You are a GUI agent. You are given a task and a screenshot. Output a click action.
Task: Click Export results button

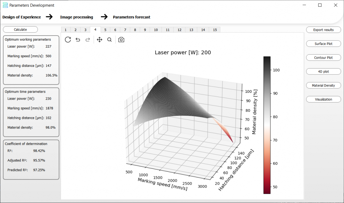[x=323, y=30]
